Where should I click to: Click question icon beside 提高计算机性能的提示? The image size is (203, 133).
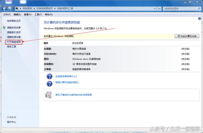pos(49,84)
